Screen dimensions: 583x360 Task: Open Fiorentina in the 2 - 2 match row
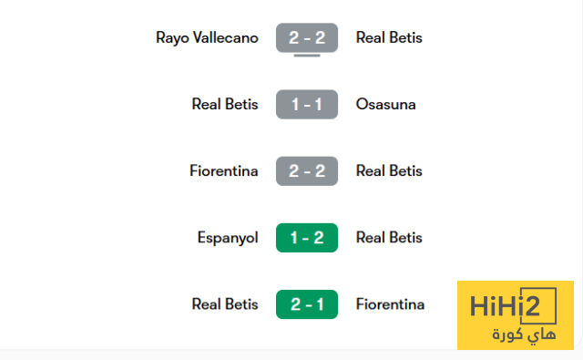click(224, 171)
